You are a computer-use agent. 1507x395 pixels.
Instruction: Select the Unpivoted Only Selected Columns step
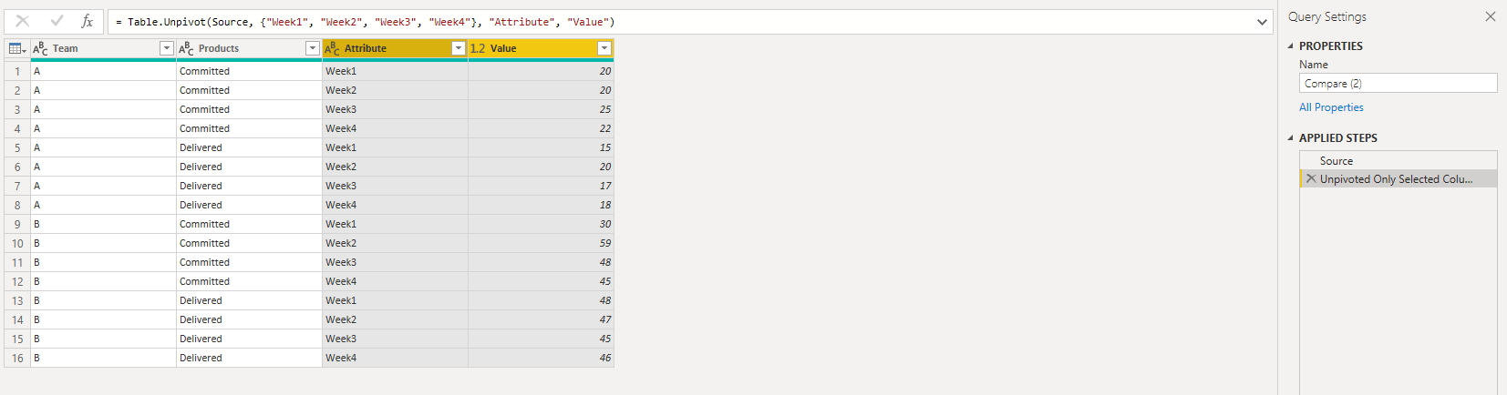(x=1399, y=179)
